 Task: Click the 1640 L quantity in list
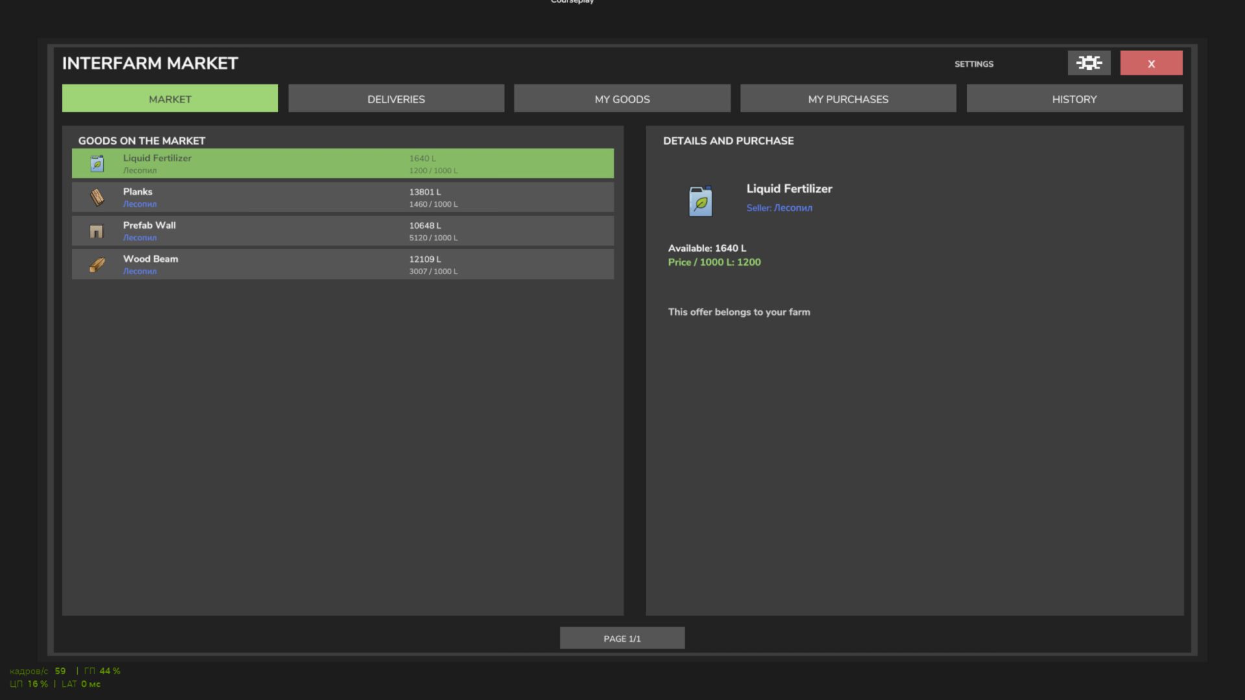tap(422, 158)
